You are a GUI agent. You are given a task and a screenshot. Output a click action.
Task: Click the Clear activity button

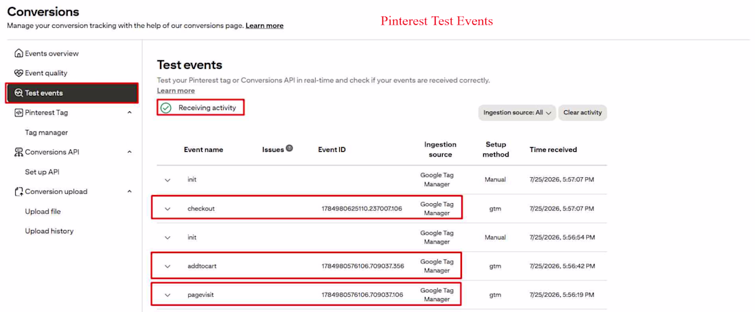click(x=583, y=113)
